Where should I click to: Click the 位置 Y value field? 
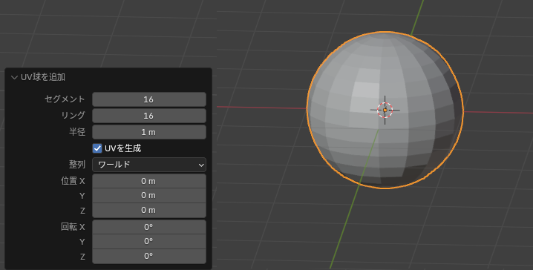coord(149,195)
